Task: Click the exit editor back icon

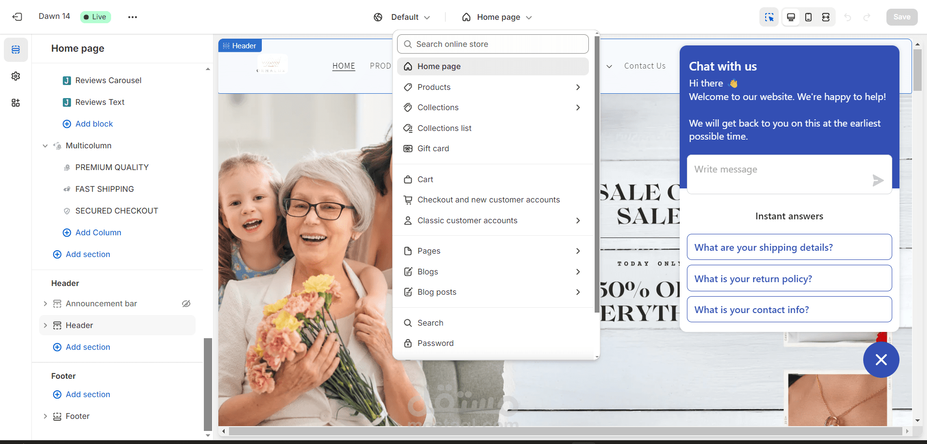Action: 17,17
